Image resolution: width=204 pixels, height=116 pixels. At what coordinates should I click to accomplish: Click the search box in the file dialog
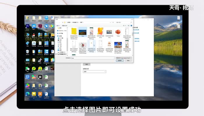click(124, 22)
